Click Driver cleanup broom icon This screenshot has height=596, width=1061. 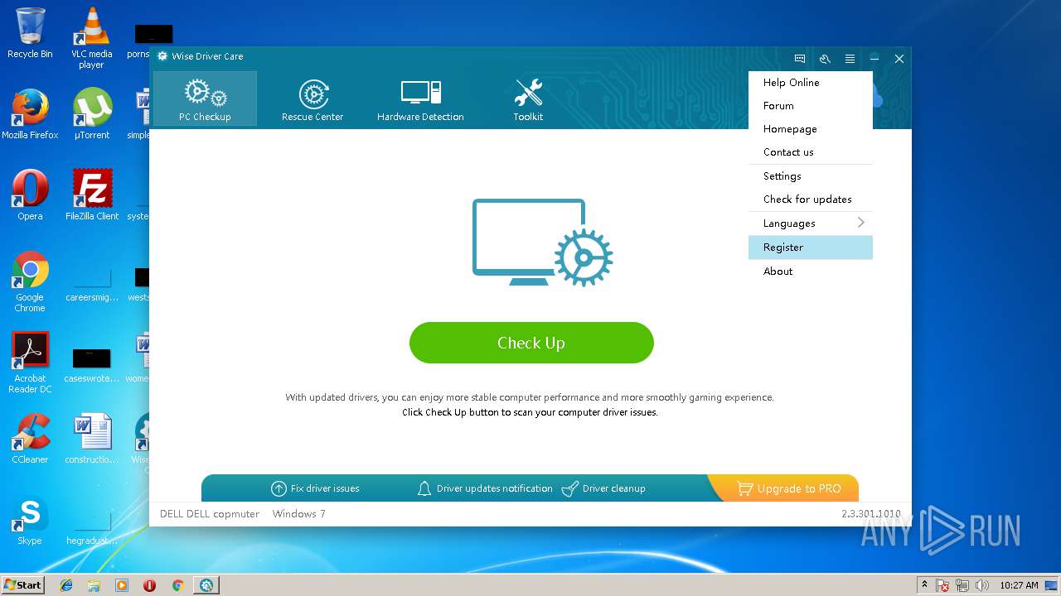pyautogui.click(x=569, y=488)
